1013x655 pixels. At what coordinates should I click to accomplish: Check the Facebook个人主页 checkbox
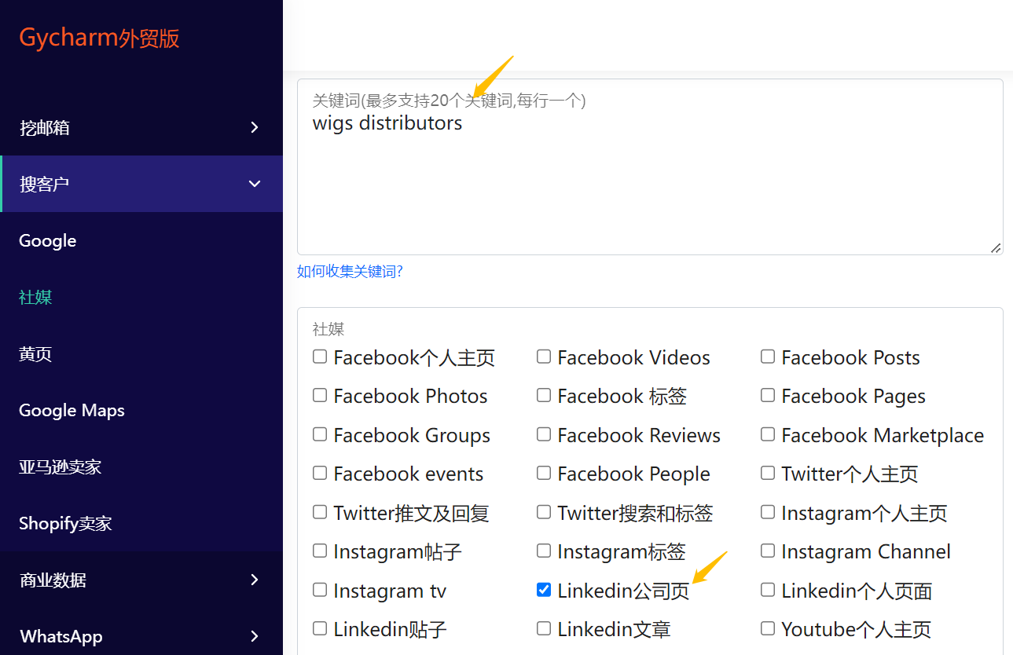coord(320,357)
